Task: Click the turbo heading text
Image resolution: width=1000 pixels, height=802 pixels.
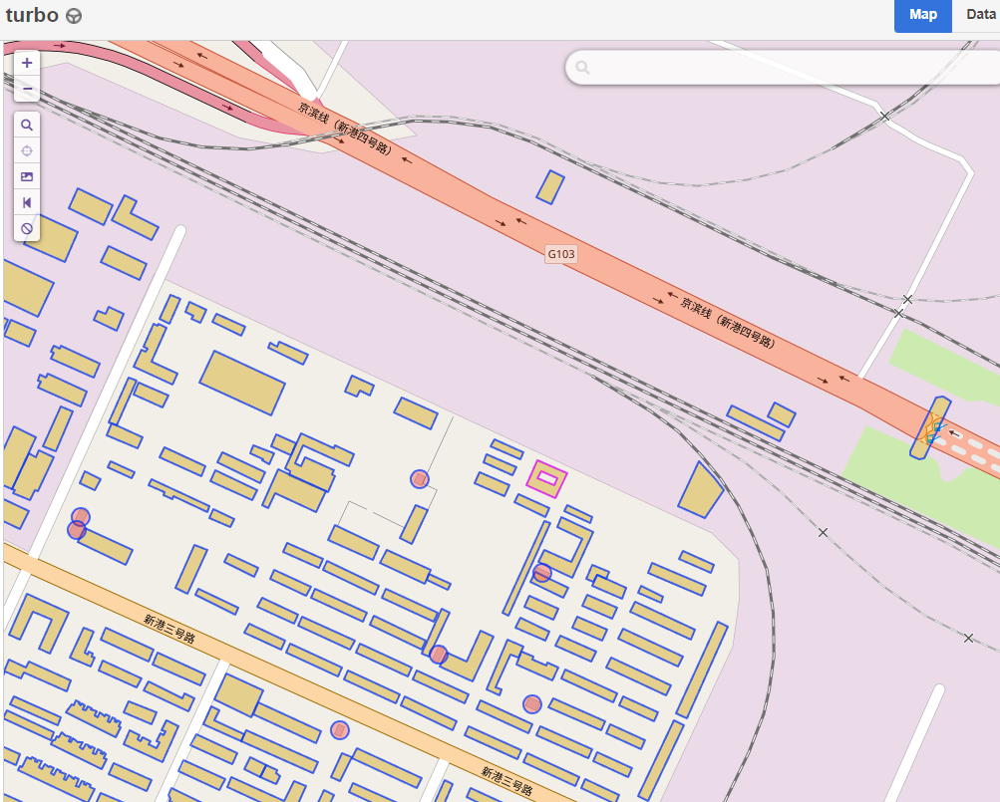Action: [x=30, y=15]
